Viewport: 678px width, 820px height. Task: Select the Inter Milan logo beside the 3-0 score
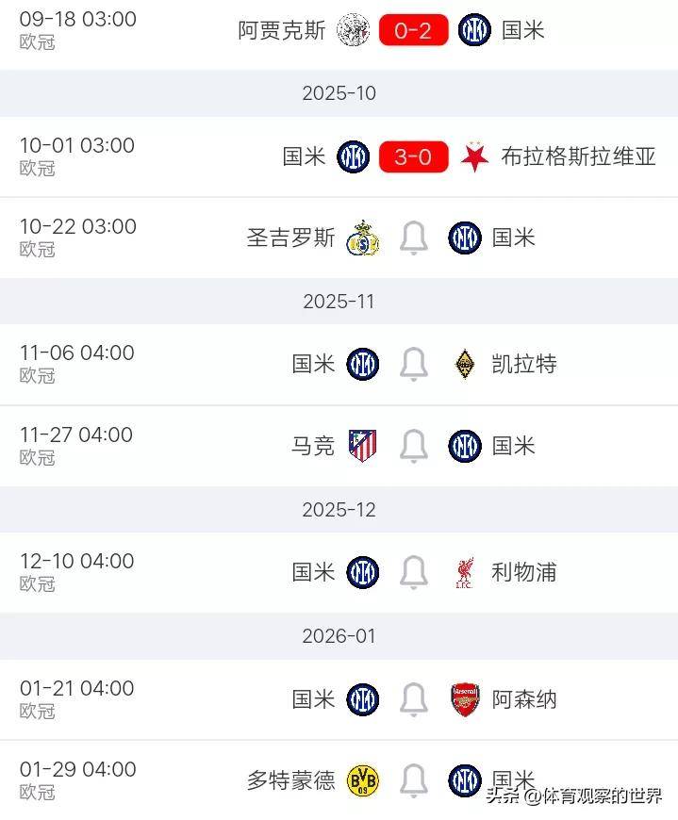(351, 156)
